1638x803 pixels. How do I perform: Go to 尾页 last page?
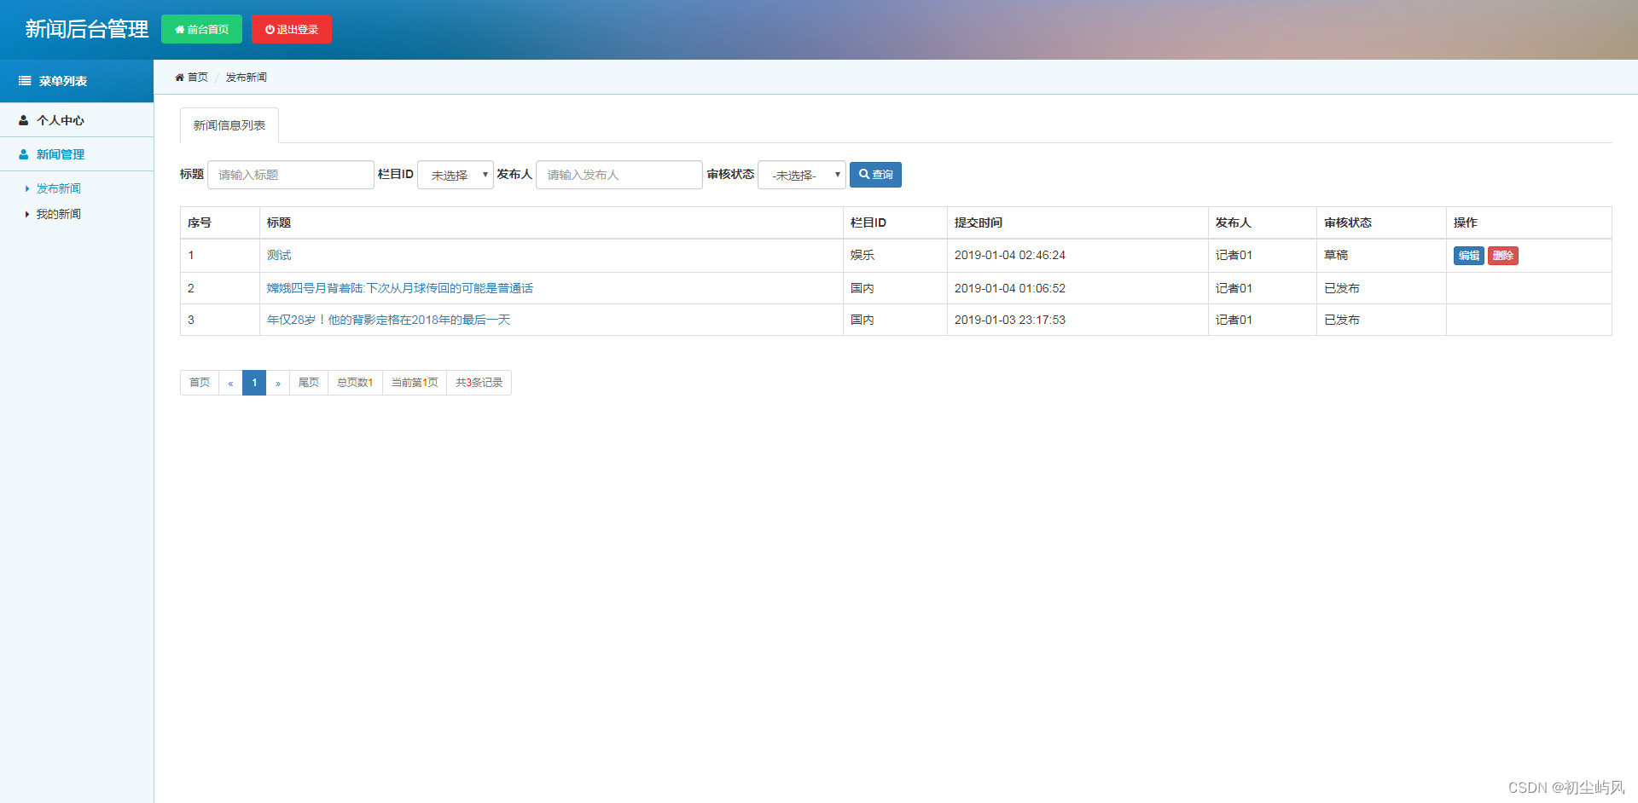point(309,383)
